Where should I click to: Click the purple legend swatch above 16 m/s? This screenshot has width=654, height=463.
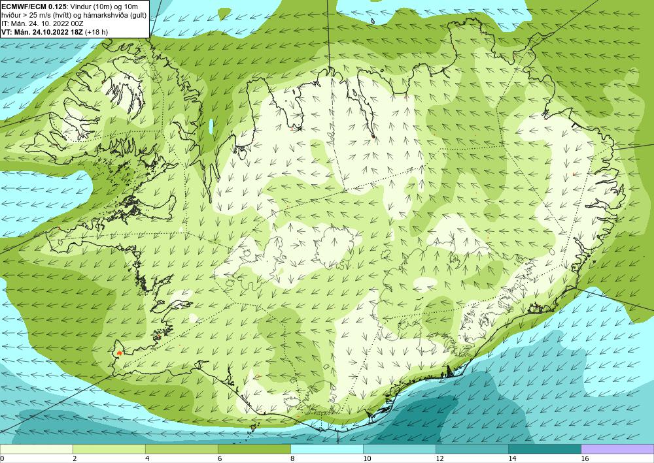tap(617, 449)
